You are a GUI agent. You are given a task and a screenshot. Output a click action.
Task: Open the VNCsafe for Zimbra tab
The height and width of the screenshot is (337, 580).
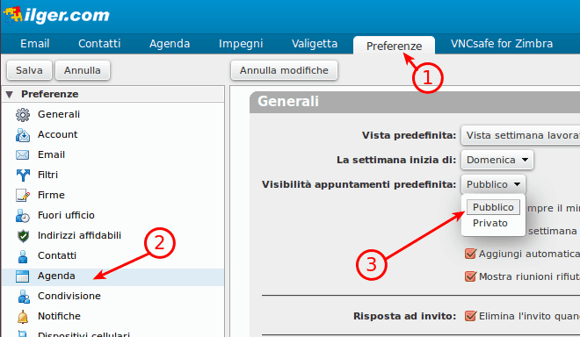(x=502, y=44)
